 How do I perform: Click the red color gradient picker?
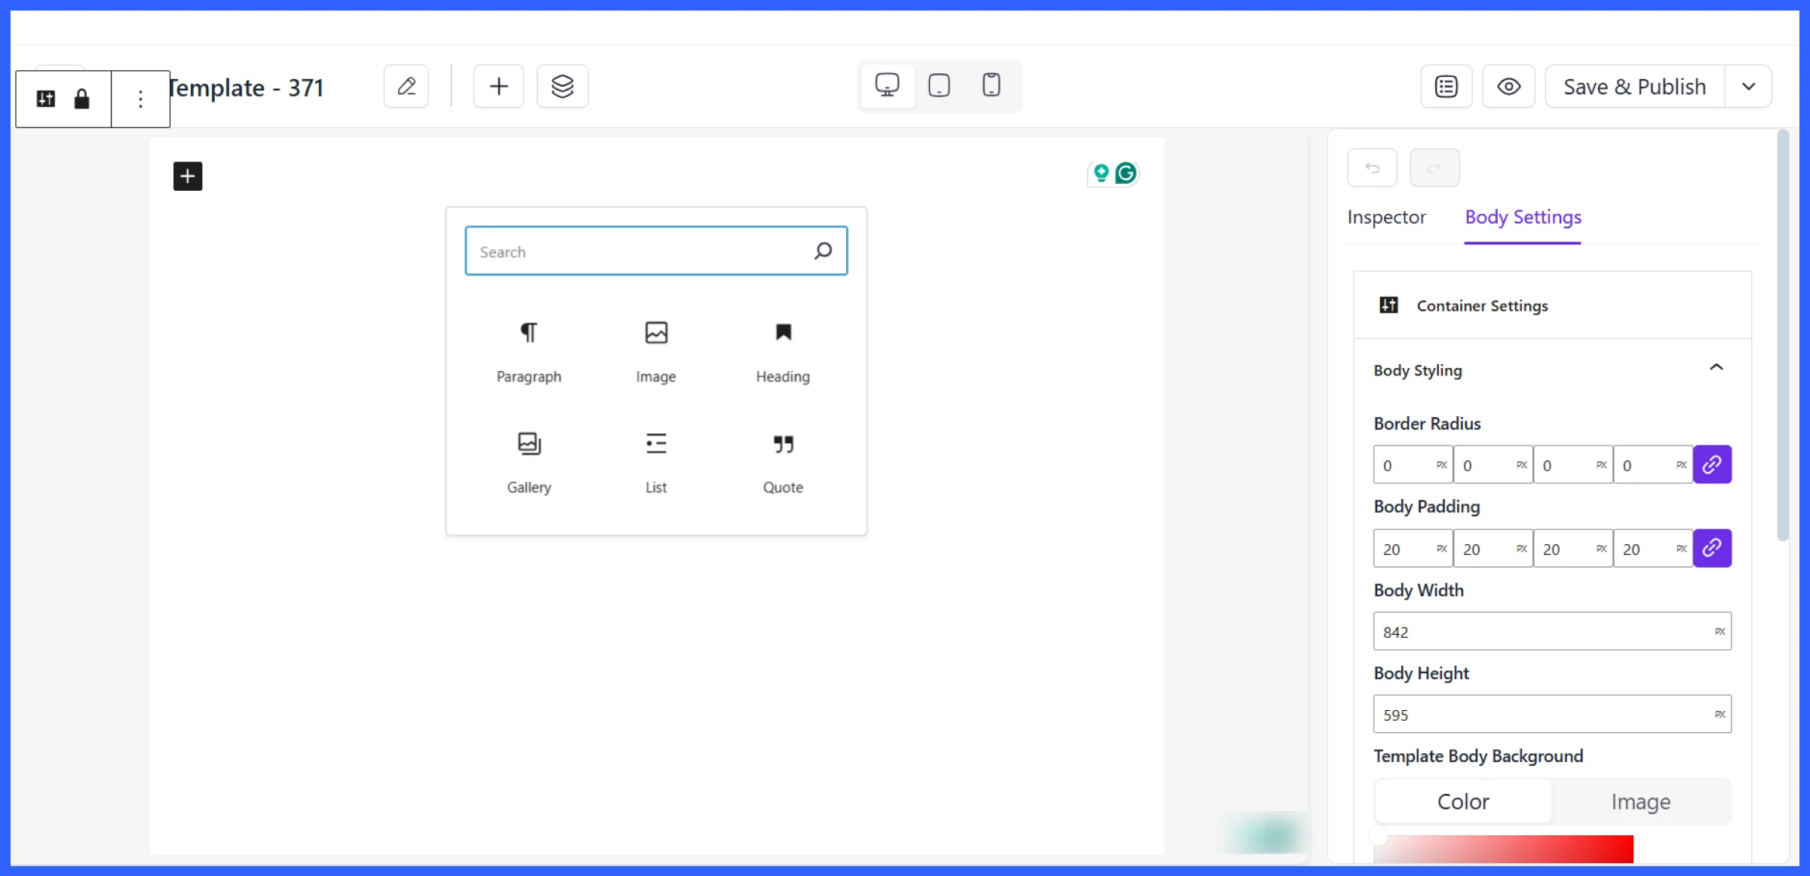1503,849
